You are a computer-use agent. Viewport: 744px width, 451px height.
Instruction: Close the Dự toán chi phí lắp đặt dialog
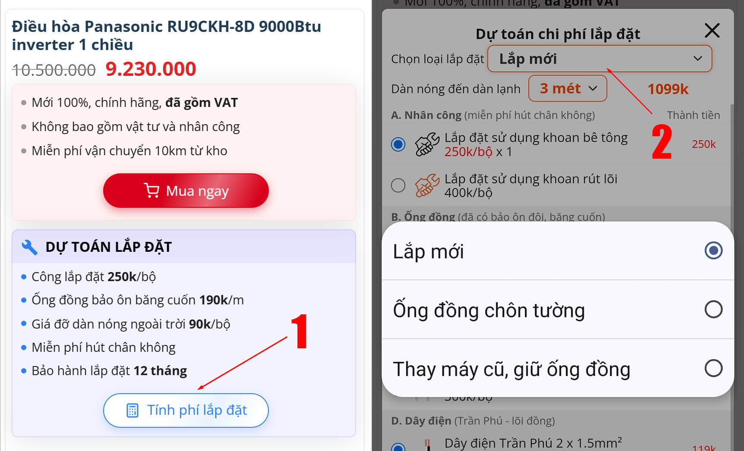coord(712,31)
